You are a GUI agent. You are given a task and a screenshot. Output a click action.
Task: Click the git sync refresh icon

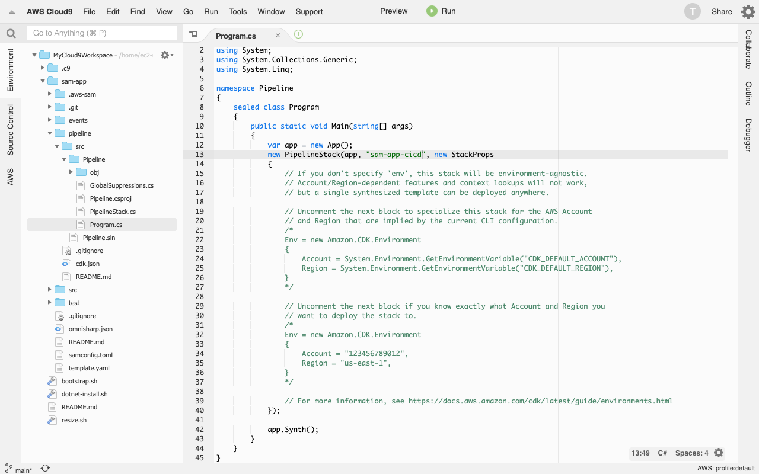click(x=45, y=469)
